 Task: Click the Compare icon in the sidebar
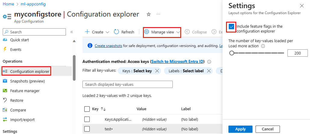[x=5, y=110]
